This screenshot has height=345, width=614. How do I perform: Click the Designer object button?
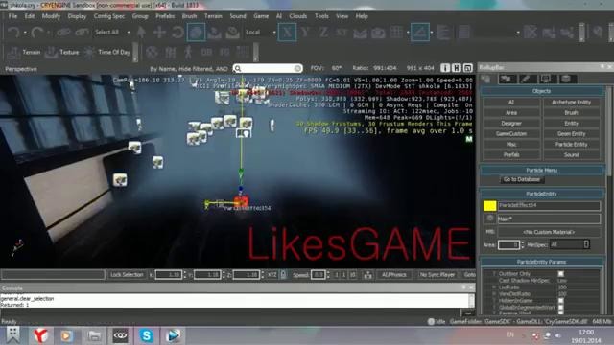(x=511, y=124)
